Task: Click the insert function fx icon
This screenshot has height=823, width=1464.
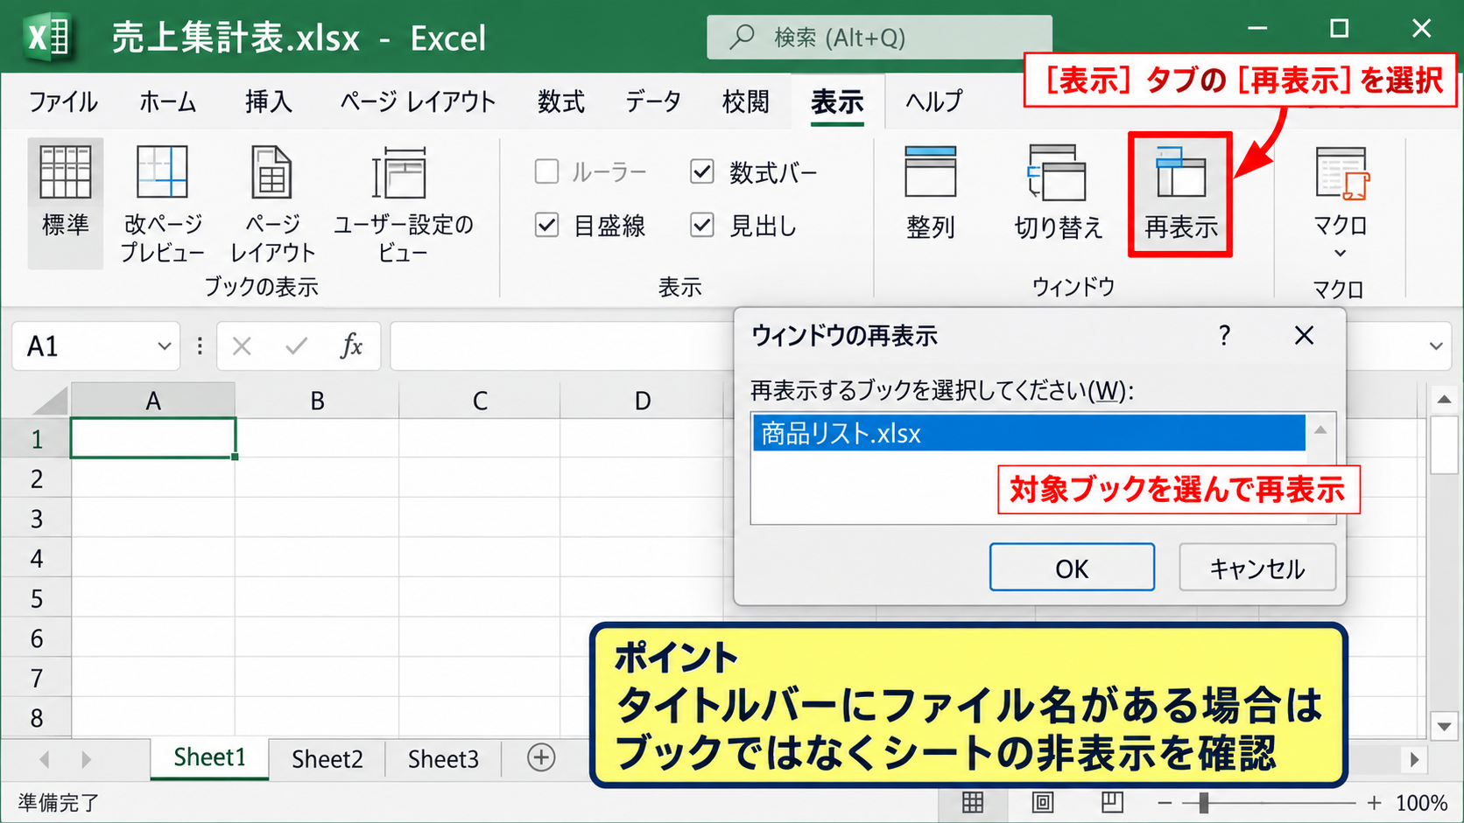Action: [351, 345]
